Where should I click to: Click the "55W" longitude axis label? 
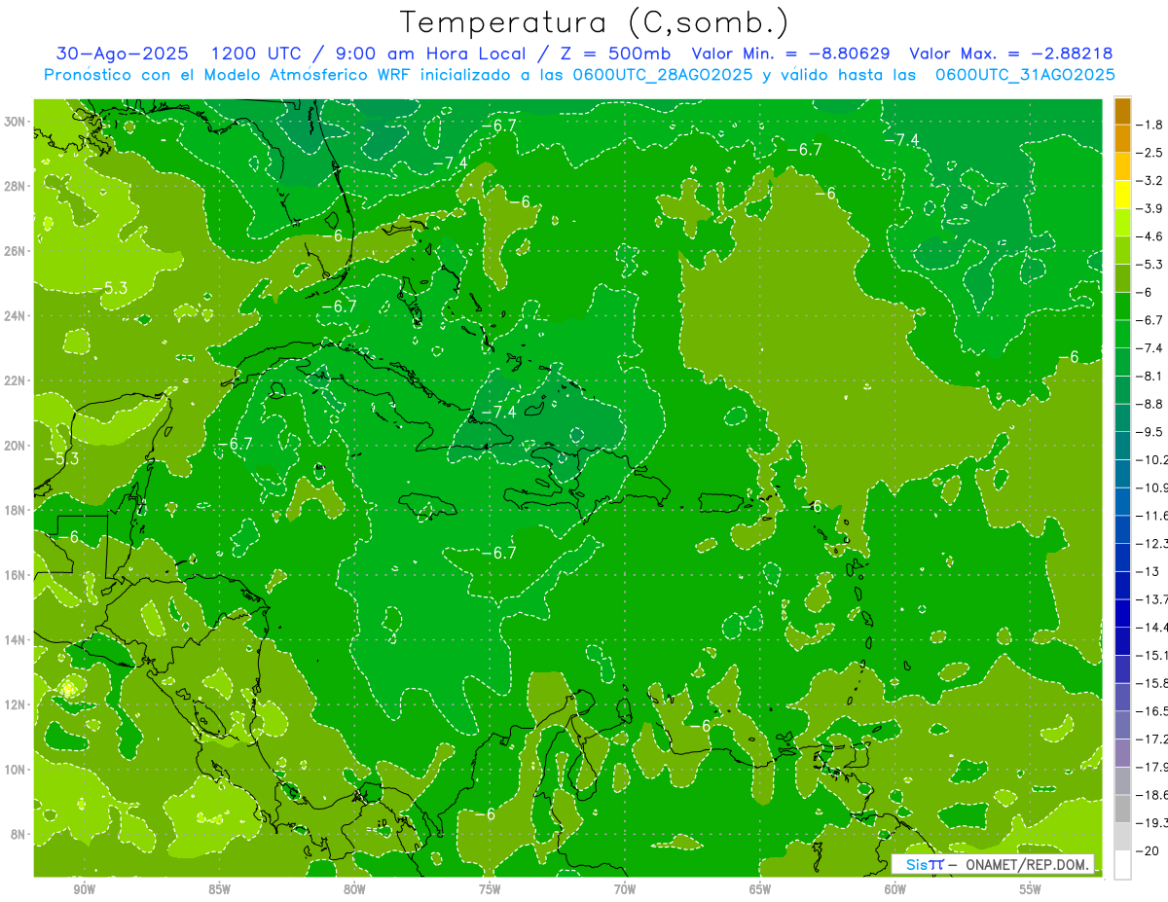pos(1031,889)
